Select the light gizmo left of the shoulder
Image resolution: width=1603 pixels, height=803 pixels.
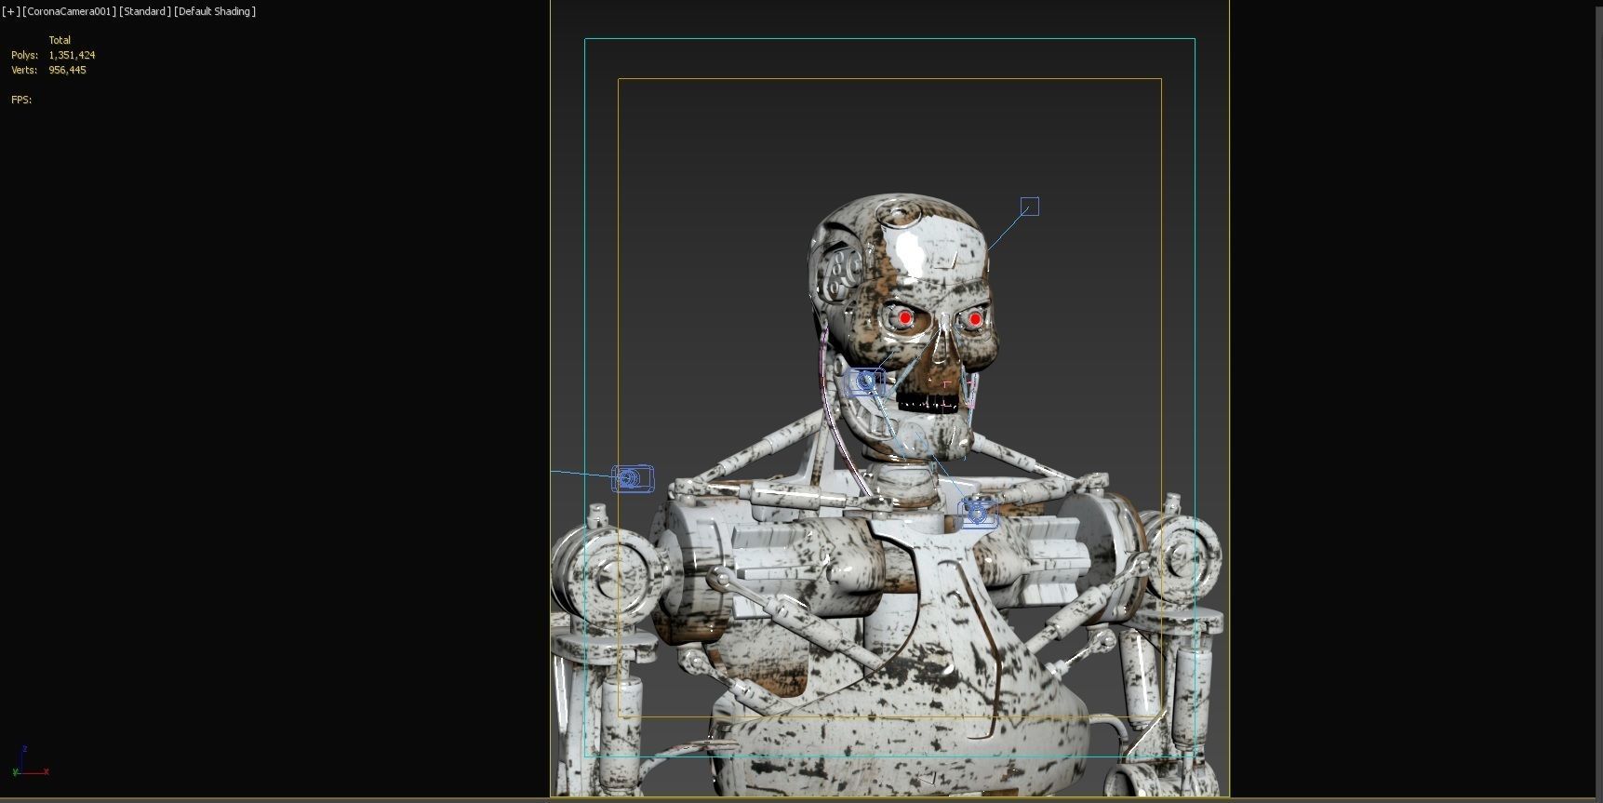click(x=633, y=478)
